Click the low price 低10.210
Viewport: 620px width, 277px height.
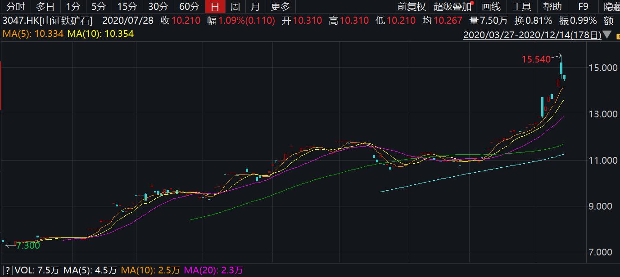coord(396,20)
